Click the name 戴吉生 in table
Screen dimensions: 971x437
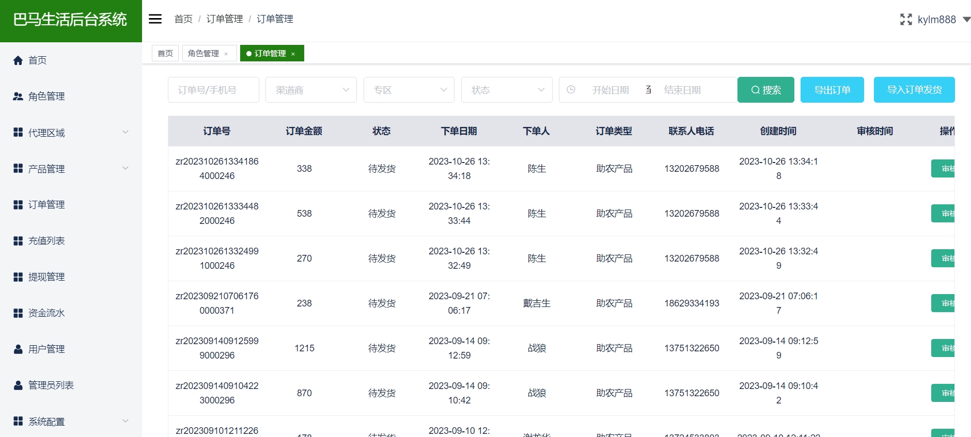[537, 303]
